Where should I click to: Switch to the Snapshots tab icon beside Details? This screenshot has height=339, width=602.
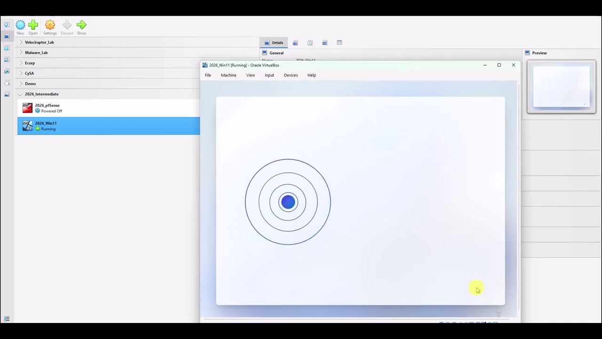click(295, 43)
